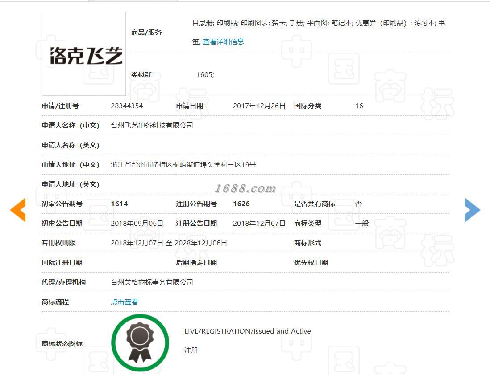Viewport: 490px width, 375px height.
Task: Select preliminary announcement date 2018年09月06日
Action: (137, 224)
